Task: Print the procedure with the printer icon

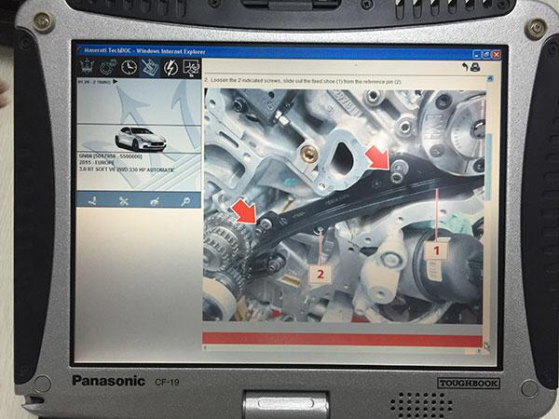Action: click(x=475, y=67)
